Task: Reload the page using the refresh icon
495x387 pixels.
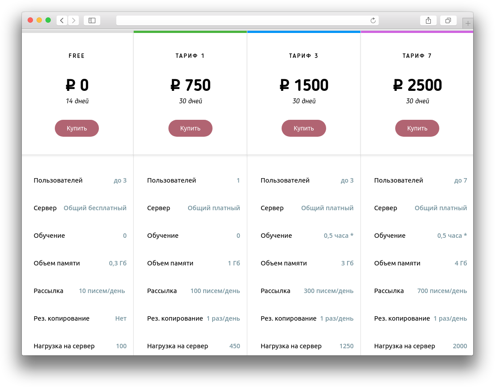Action: pos(373,20)
